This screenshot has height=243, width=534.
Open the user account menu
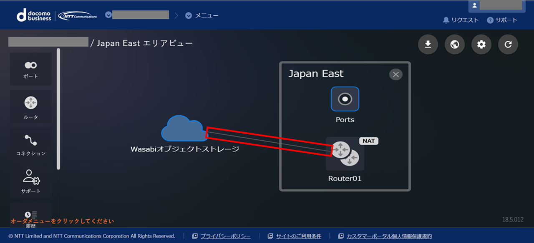pos(495,6)
